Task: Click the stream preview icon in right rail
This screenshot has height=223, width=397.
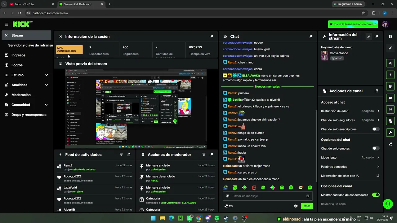Action: click(x=390, y=63)
